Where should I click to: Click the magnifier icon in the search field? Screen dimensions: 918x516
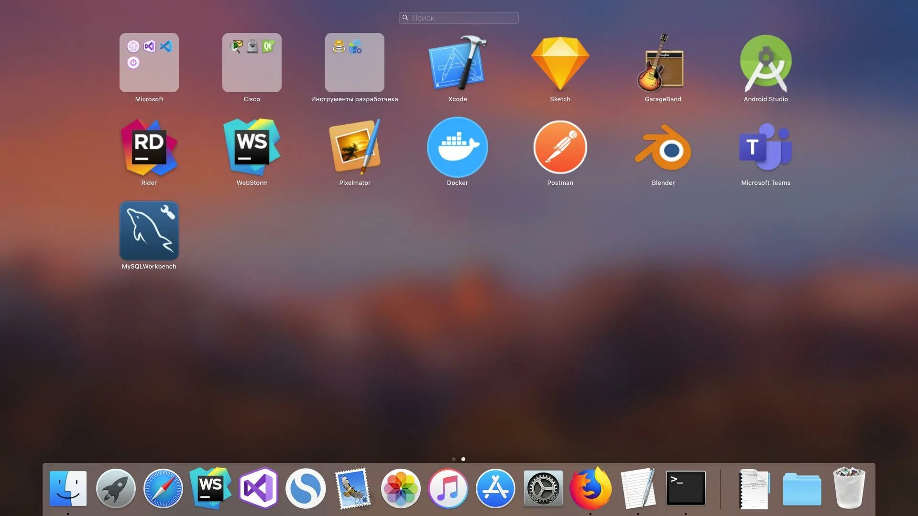pyautogui.click(x=405, y=18)
